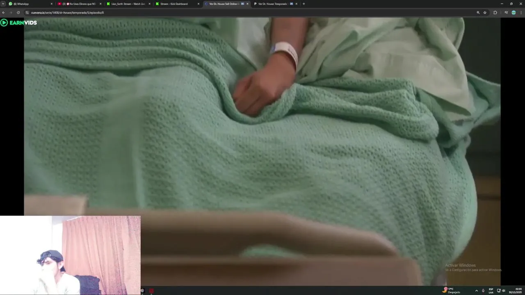Image resolution: width=525 pixels, height=295 pixels.
Task: Open the zoom magnifier icon in address bar
Action: pyautogui.click(x=478, y=13)
